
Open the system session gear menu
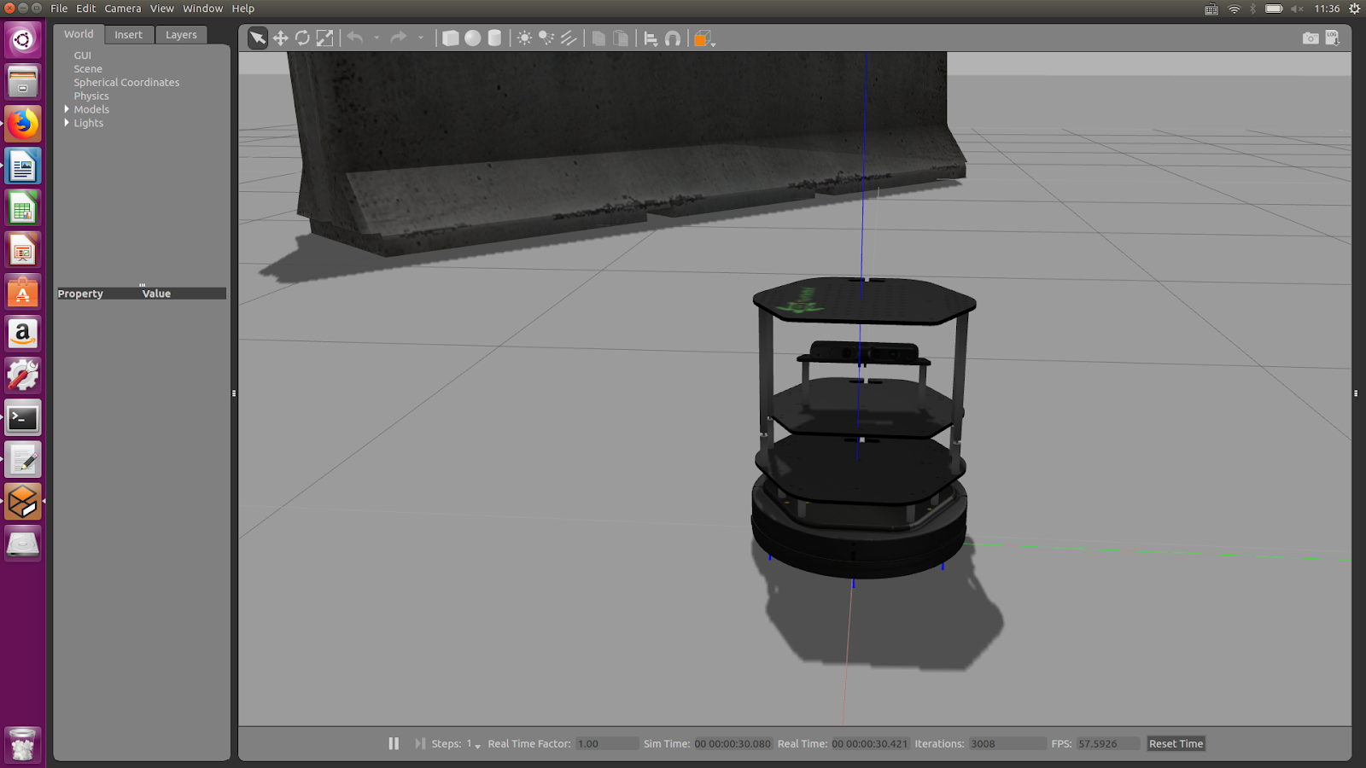(1354, 9)
